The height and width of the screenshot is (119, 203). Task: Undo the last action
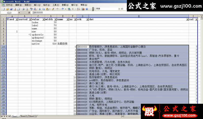coord(57,9)
